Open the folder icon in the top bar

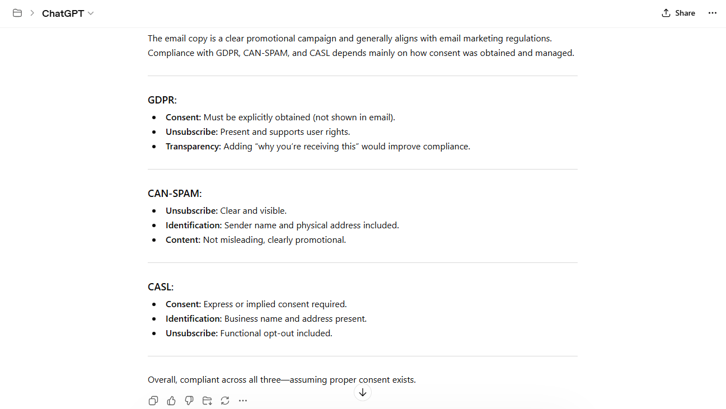point(17,13)
